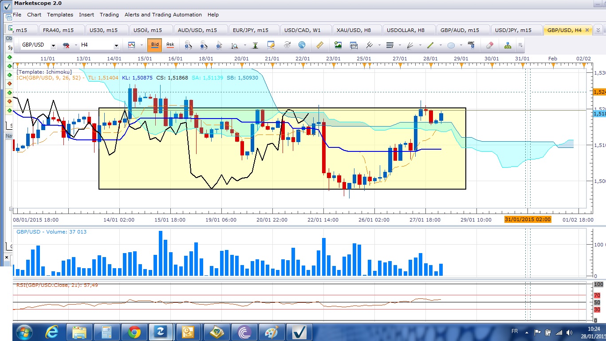Click the zoom in magnifier icon
606x341 pixels.
[188, 45]
